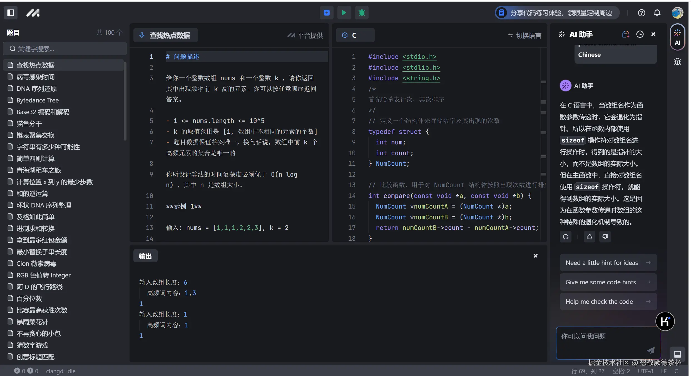
Task: Open the 切换语言 language switcher
Action: pos(525,36)
